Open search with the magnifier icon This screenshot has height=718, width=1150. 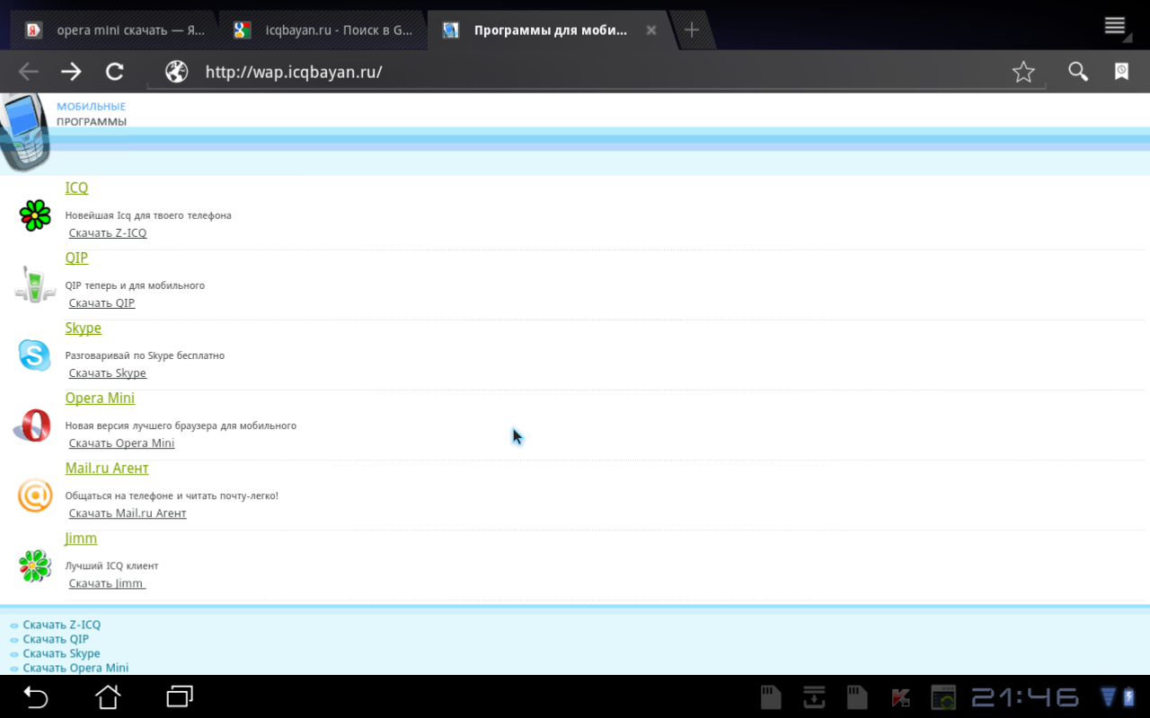point(1078,72)
